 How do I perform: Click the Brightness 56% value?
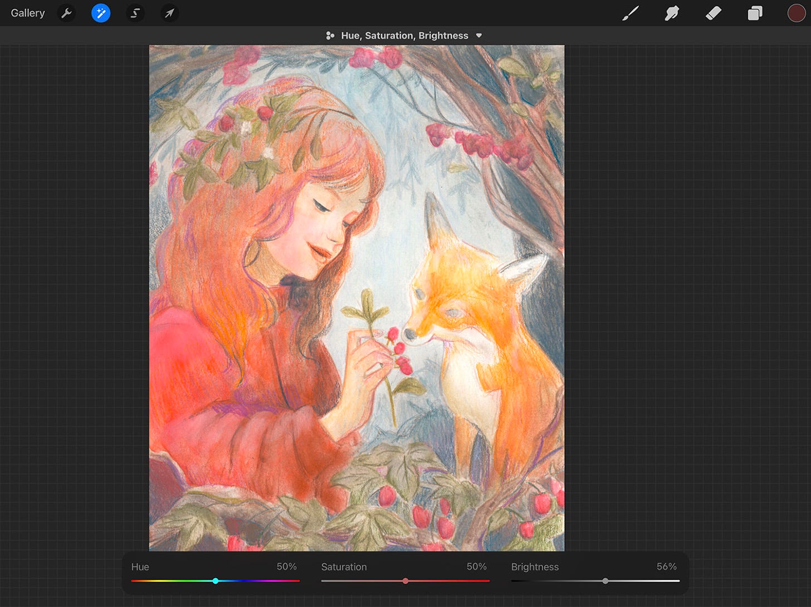(x=666, y=566)
